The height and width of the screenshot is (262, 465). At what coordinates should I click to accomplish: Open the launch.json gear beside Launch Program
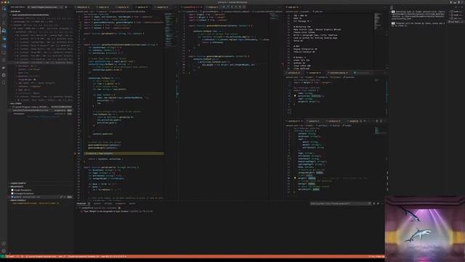click(66, 7)
